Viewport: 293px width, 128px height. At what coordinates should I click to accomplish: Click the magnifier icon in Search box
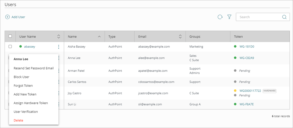(x=284, y=17)
